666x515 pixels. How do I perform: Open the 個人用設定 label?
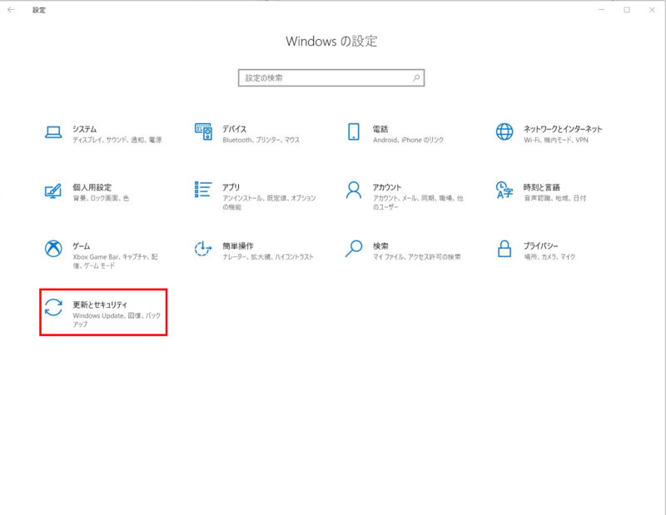click(92, 187)
